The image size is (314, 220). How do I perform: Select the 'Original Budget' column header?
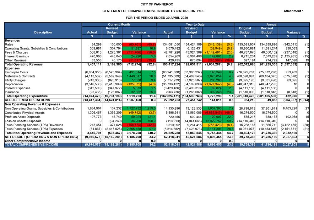[245, 30]
